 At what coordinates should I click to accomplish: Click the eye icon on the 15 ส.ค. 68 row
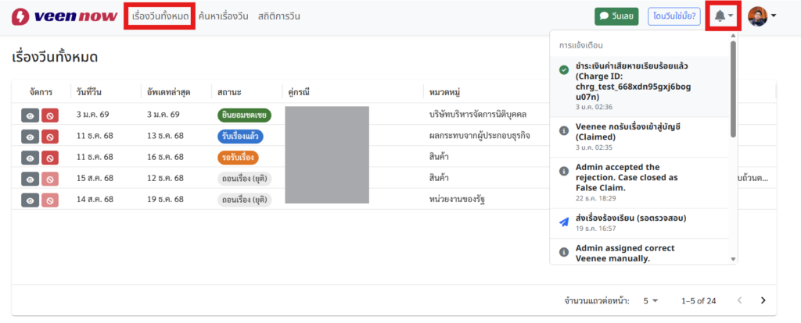coord(30,179)
